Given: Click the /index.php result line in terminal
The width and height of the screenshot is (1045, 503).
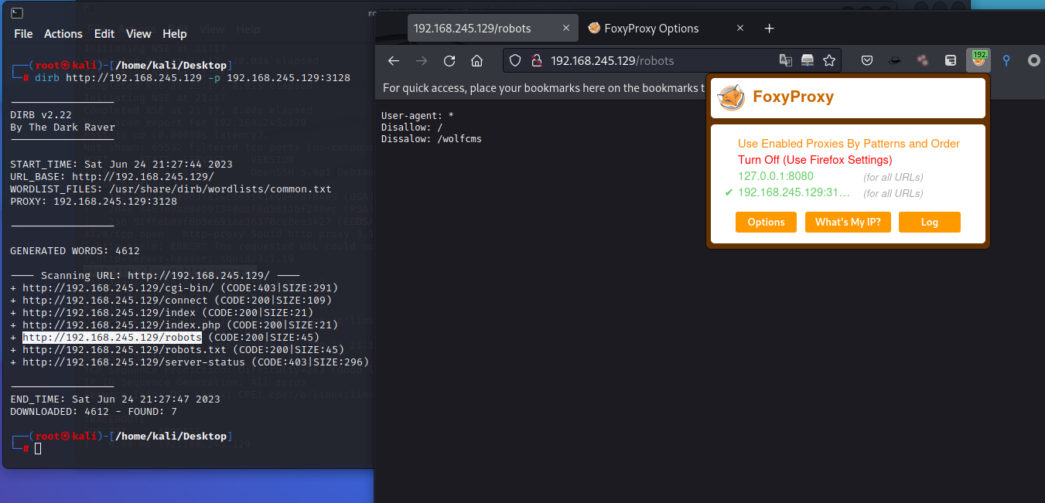Looking at the screenshot, I should pyautogui.click(x=174, y=325).
